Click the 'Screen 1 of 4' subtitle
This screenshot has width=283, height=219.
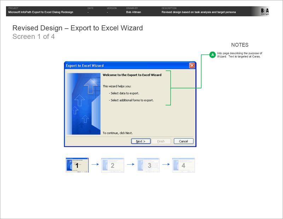[34, 37]
